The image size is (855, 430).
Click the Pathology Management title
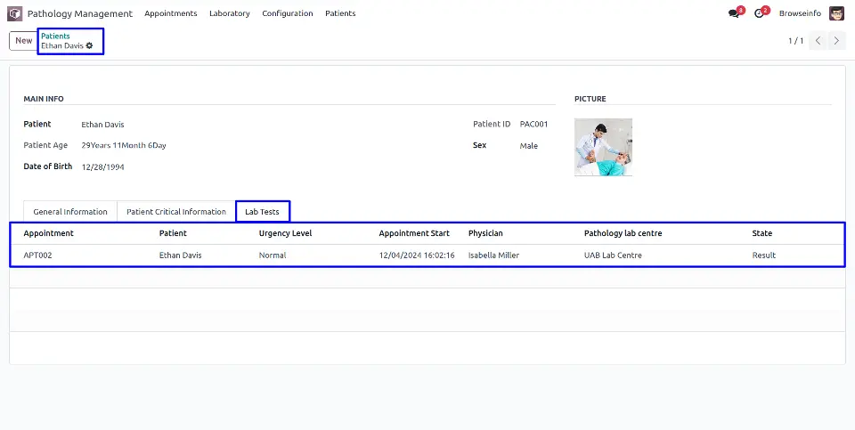click(80, 13)
